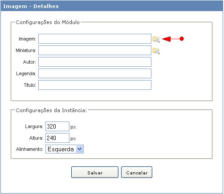Click the Largura label text
Viewport: 224px width, 194px height.
(x=34, y=126)
